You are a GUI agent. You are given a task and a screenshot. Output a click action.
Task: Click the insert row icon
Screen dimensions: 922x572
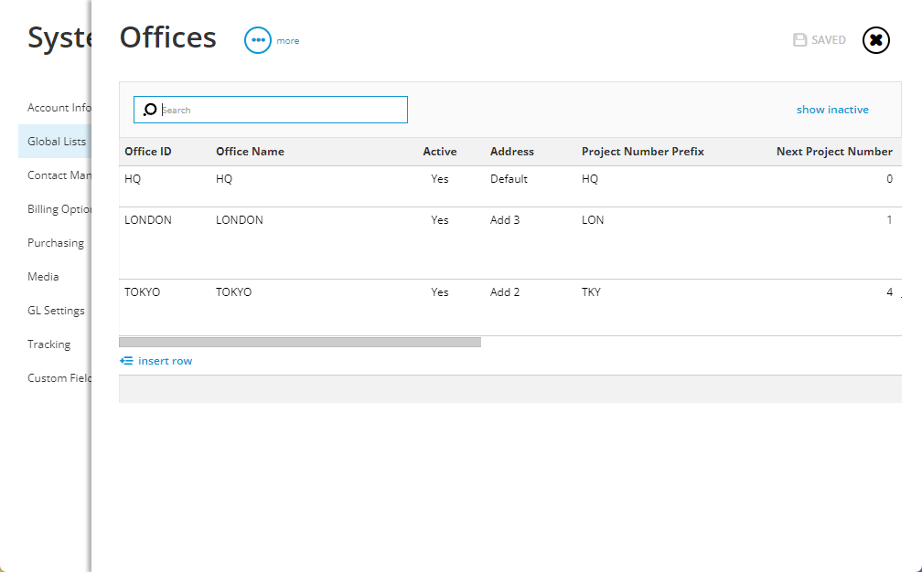[x=125, y=361]
